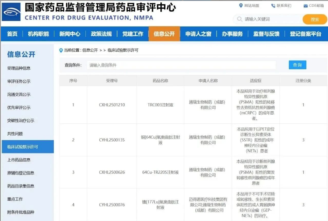328x221 pixels.
Task: Open the 新闻中心 navigation menu
Action: coord(70,34)
